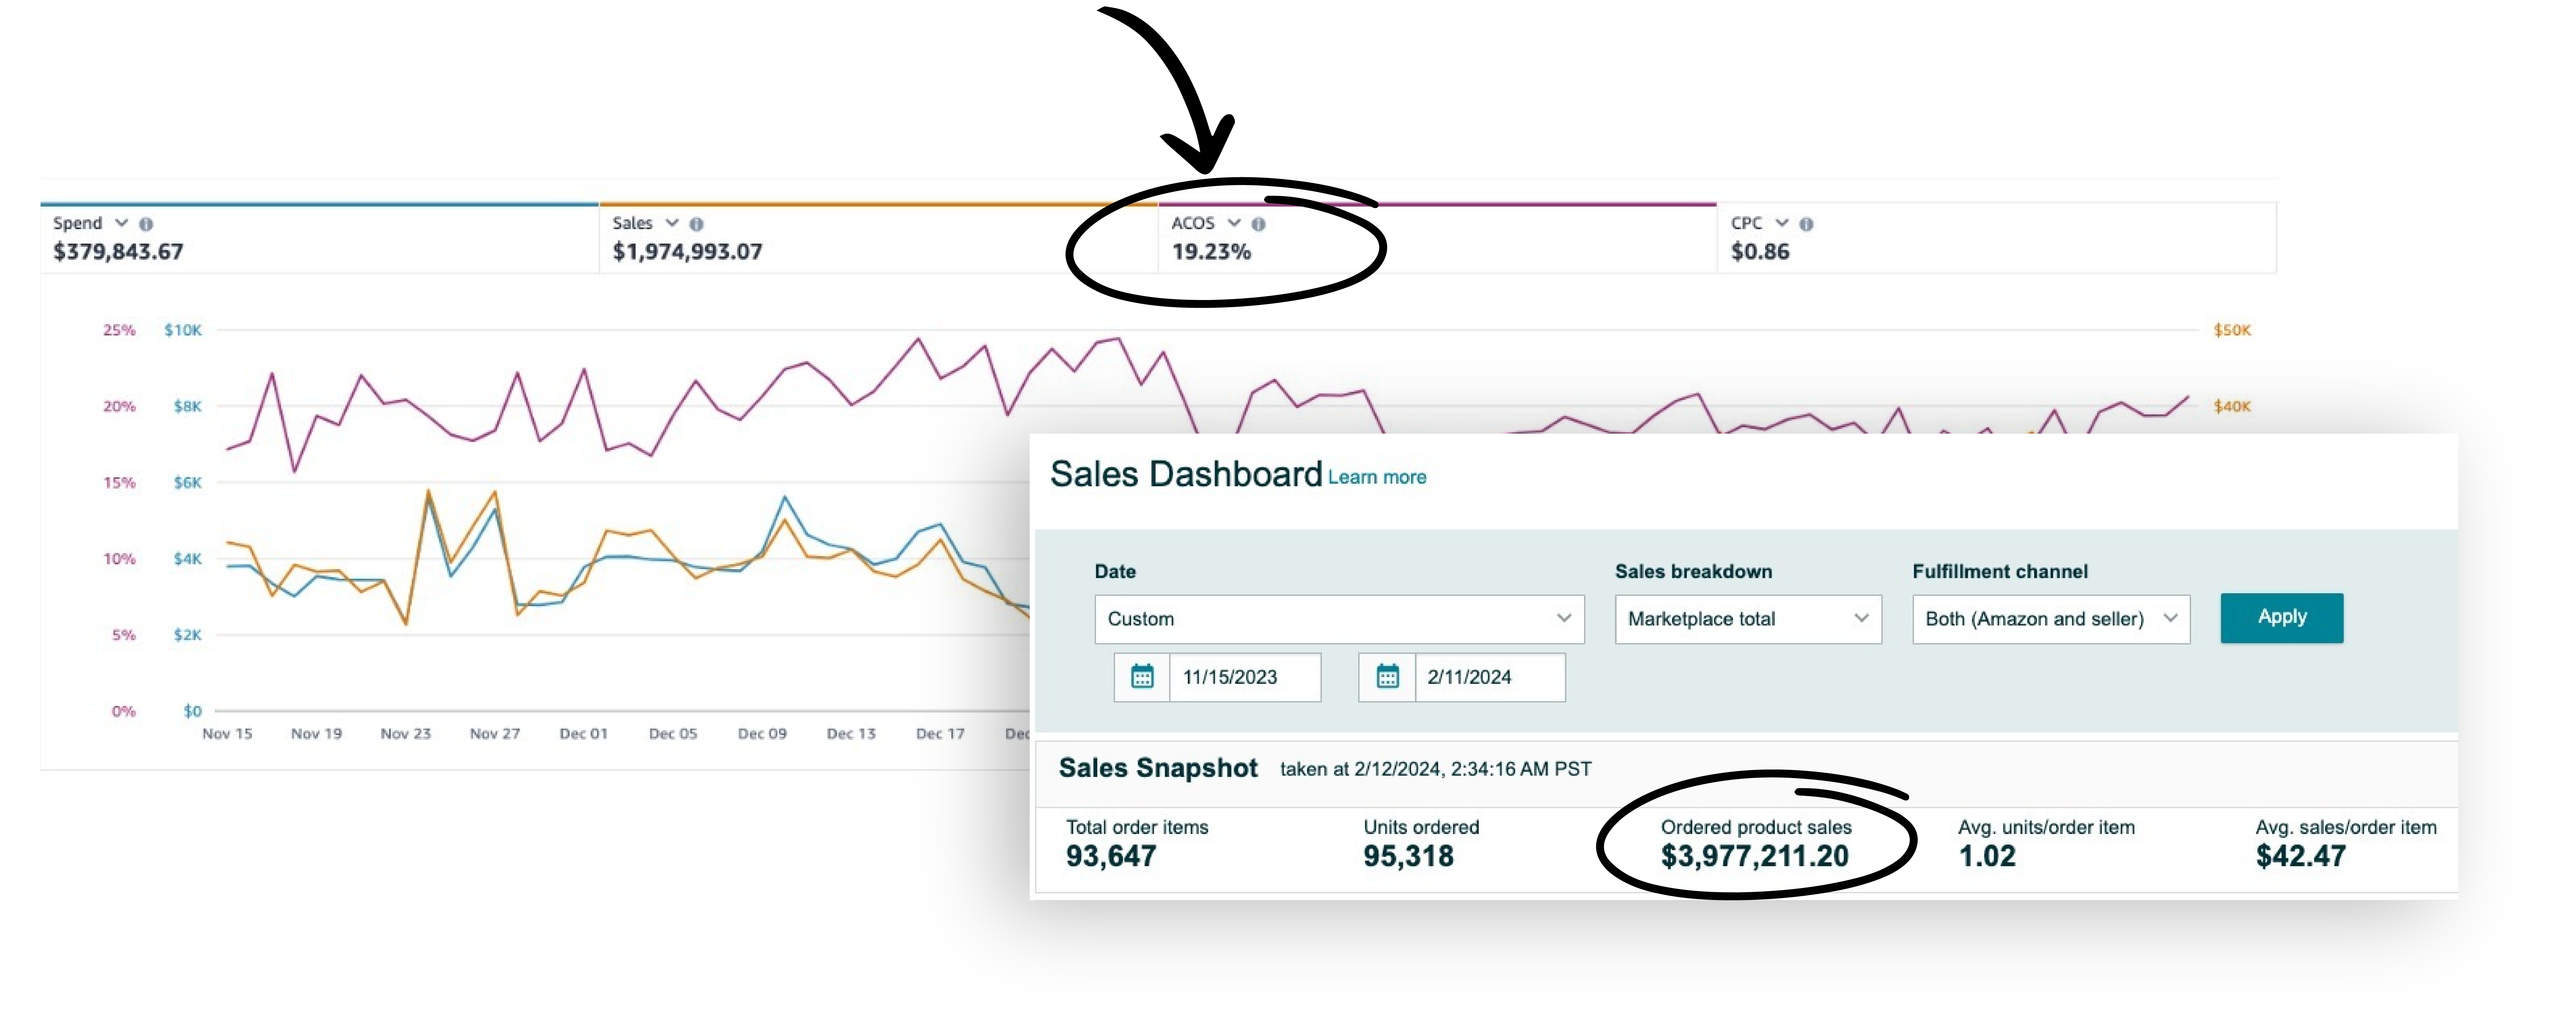The image size is (2576, 1017).
Task: Select the Sales metric card
Action: pyautogui.click(x=879, y=238)
